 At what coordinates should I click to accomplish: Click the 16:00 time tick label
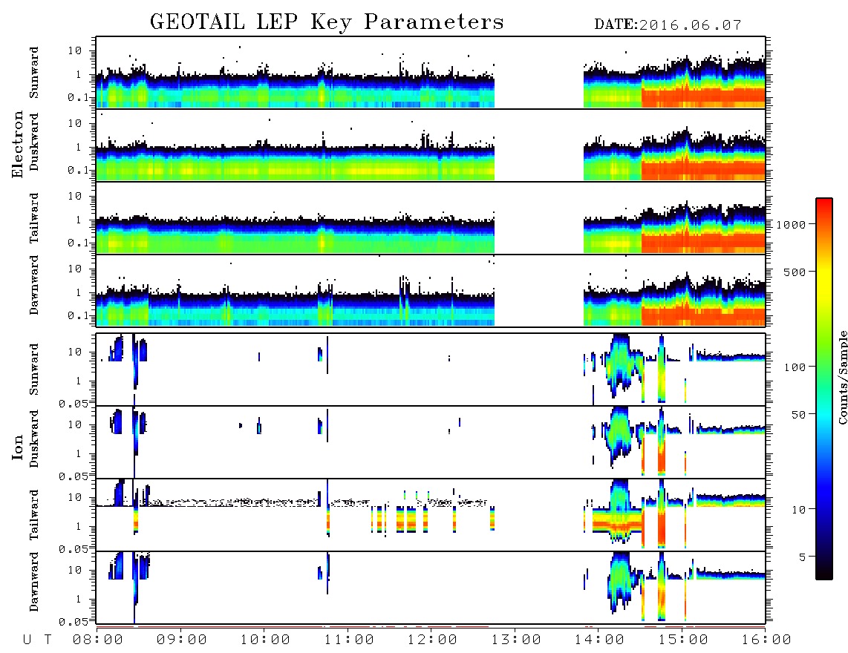[766, 640]
